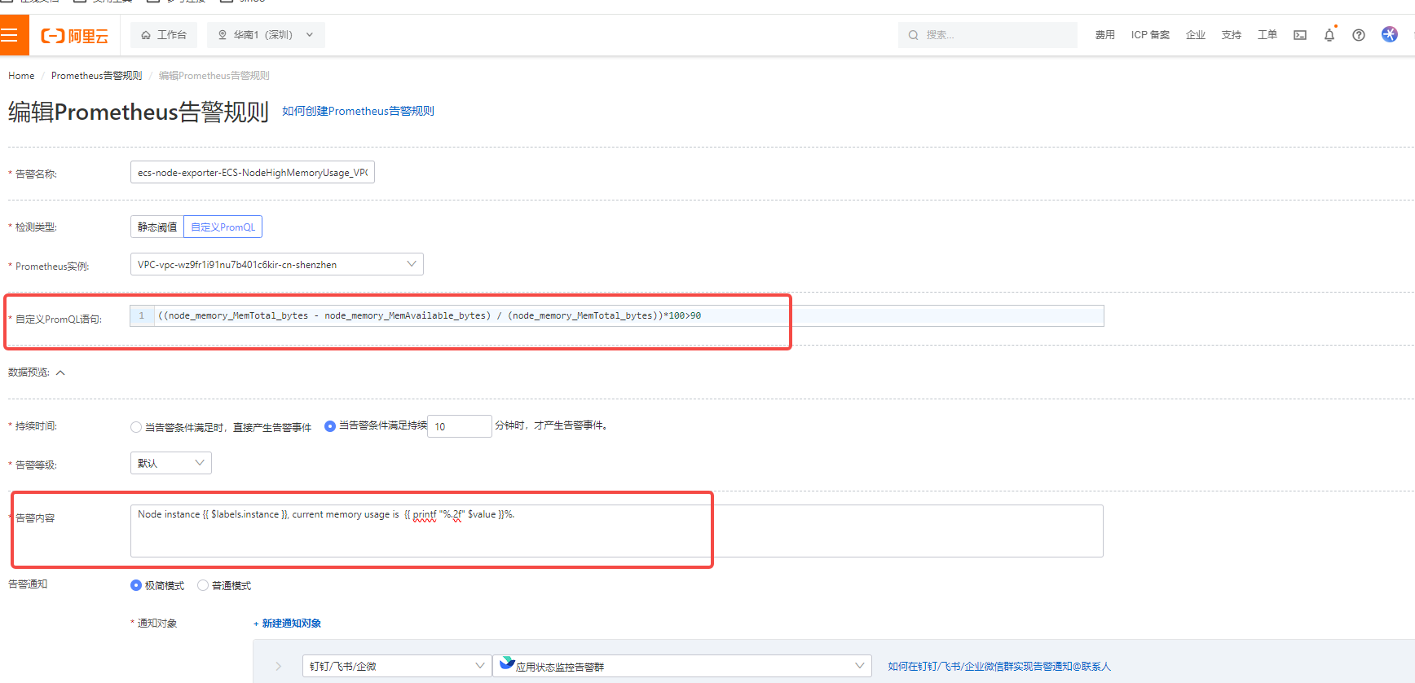
Task: Expand the 告警等级 dropdown
Action: point(171,463)
